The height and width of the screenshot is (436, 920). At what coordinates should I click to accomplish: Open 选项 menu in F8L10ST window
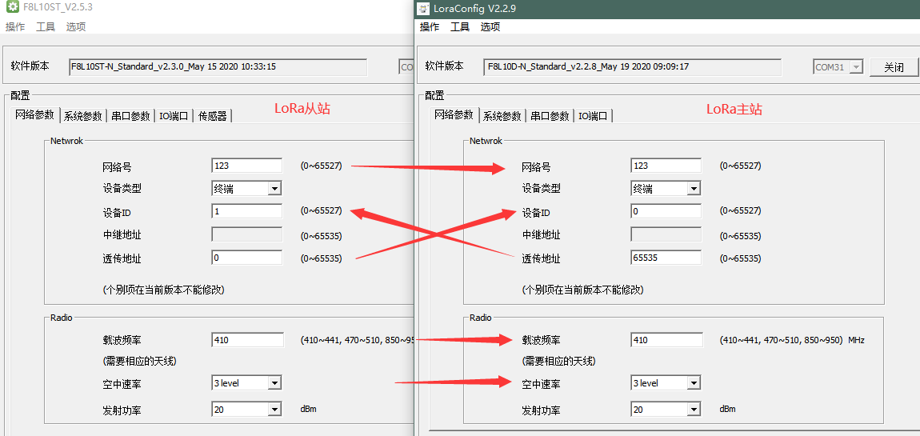(76, 27)
